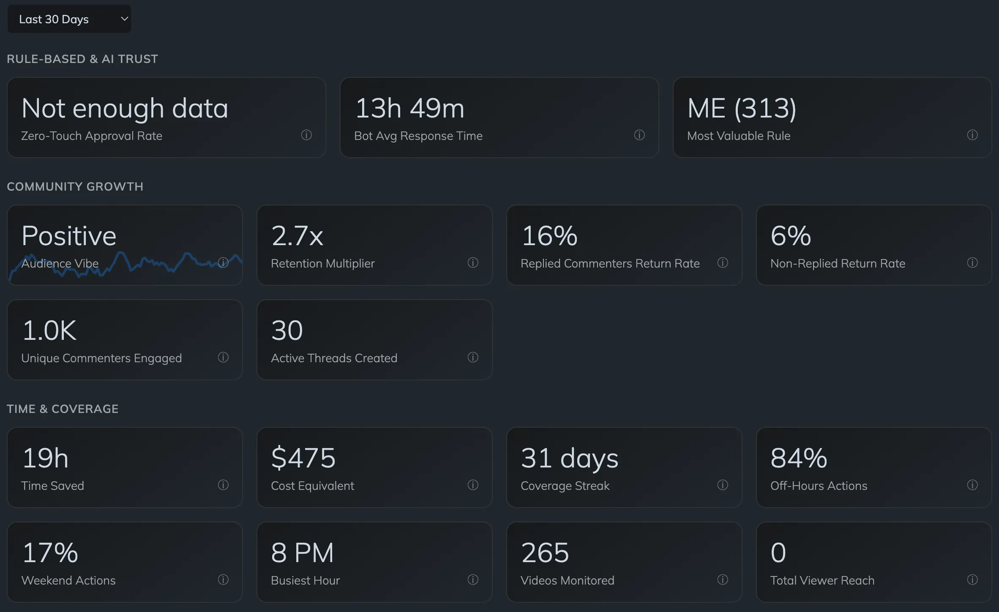Viewport: 999px width, 612px height.
Task: Click the Active Threads Created info icon
Action: click(x=473, y=358)
